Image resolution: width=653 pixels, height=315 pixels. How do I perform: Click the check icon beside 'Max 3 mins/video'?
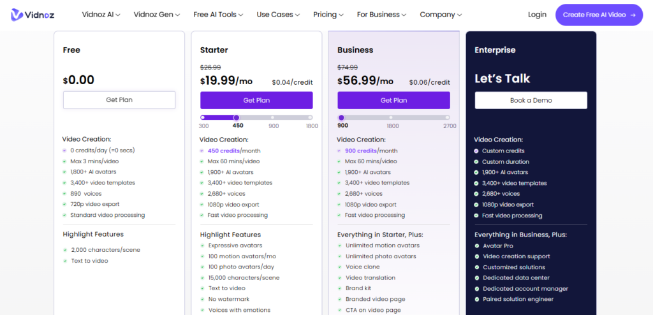point(64,161)
